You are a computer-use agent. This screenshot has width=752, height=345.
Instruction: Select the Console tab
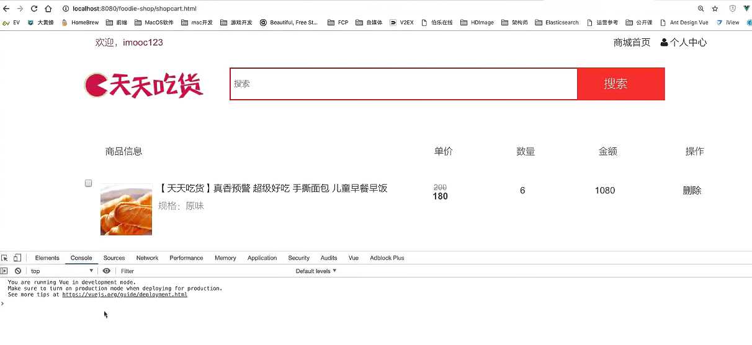coord(81,258)
